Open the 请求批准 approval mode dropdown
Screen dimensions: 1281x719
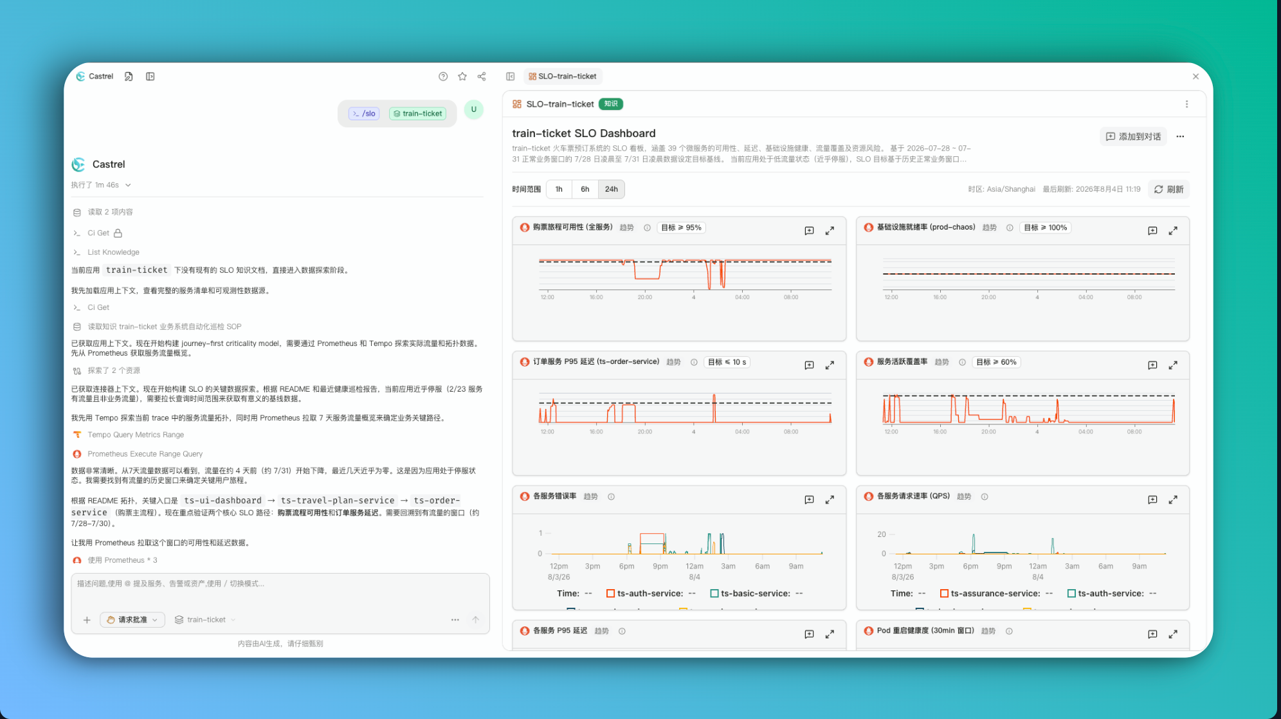pyautogui.click(x=132, y=620)
